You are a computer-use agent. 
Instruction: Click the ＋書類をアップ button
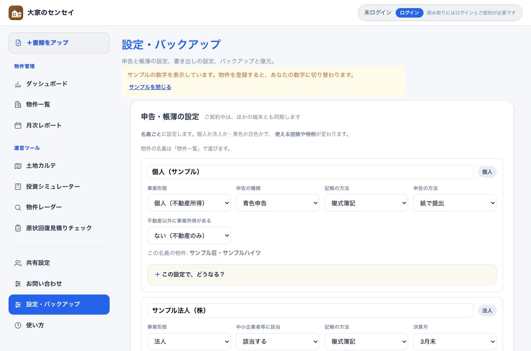59,43
